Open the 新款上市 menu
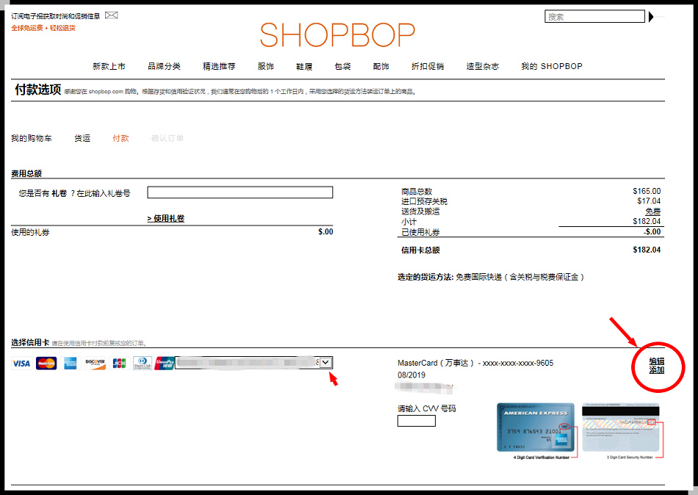This screenshot has height=495, width=698. tap(109, 66)
